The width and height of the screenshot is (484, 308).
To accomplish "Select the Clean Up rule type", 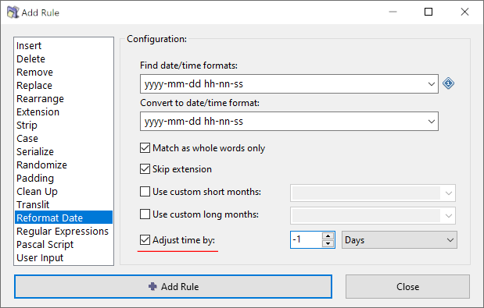I will pos(63,191).
